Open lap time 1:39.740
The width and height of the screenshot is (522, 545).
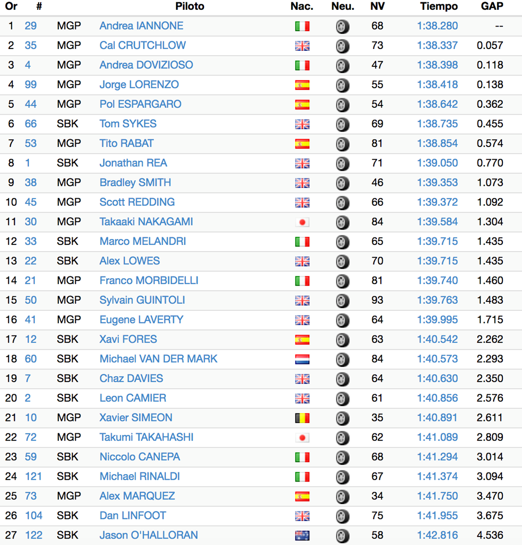pos(437,280)
